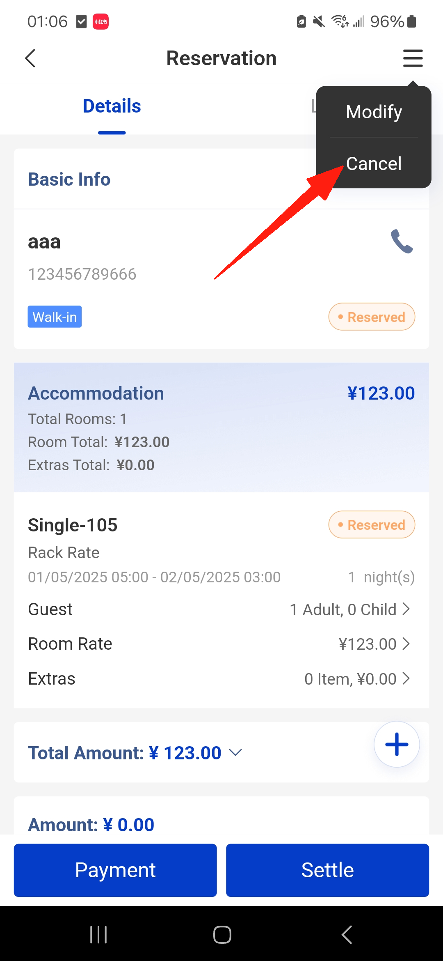
Task: Tap the blue plus add button
Action: coord(396,744)
